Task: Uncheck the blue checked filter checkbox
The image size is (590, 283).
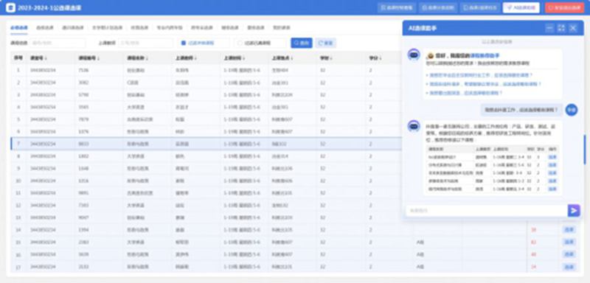Action: tap(183, 43)
